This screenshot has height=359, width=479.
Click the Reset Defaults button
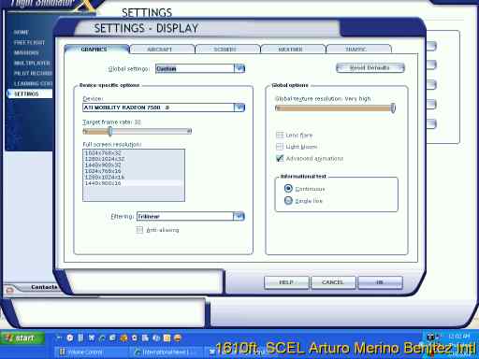pos(370,67)
